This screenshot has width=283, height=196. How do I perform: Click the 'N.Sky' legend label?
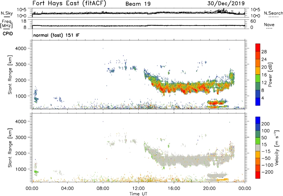tap(7, 13)
